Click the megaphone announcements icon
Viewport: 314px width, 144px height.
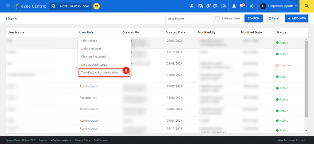click(x=252, y=6)
